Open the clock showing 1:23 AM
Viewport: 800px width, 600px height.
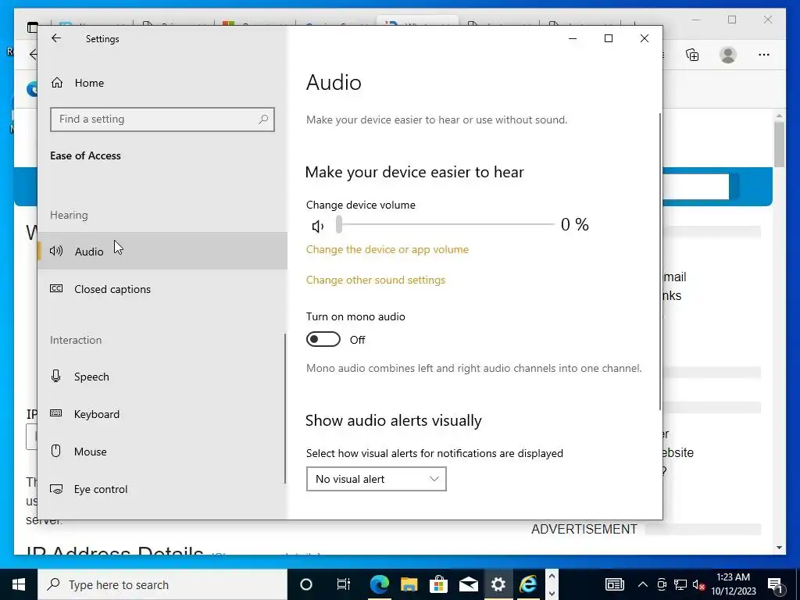[x=733, y=584]
